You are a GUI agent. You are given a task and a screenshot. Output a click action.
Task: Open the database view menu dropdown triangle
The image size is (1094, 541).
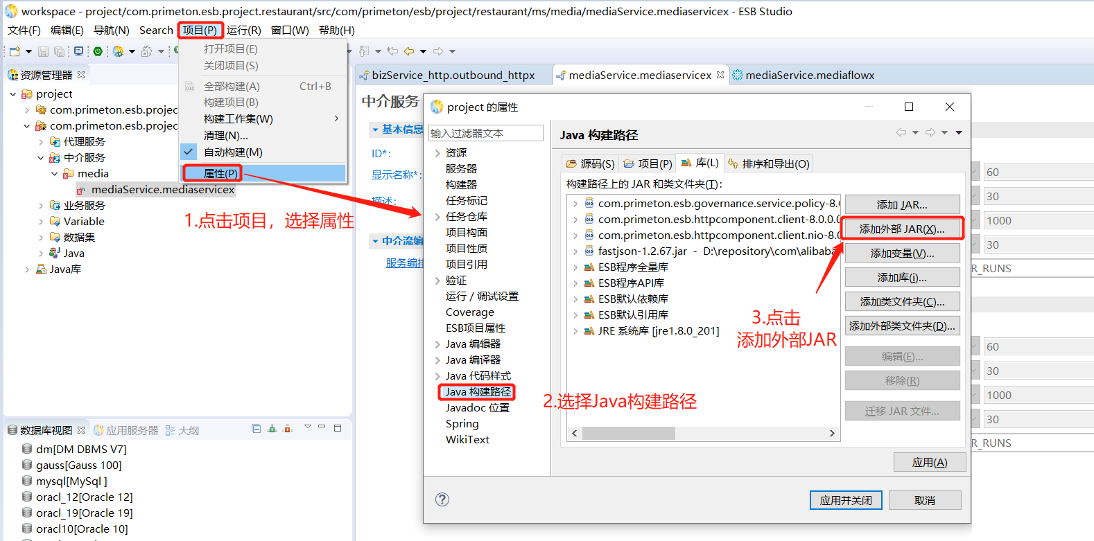(307, 427)
